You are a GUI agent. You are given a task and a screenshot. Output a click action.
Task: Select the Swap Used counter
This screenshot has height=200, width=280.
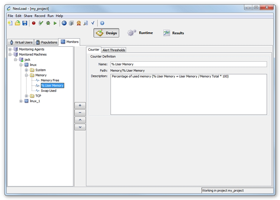click(x=48, y=91)
